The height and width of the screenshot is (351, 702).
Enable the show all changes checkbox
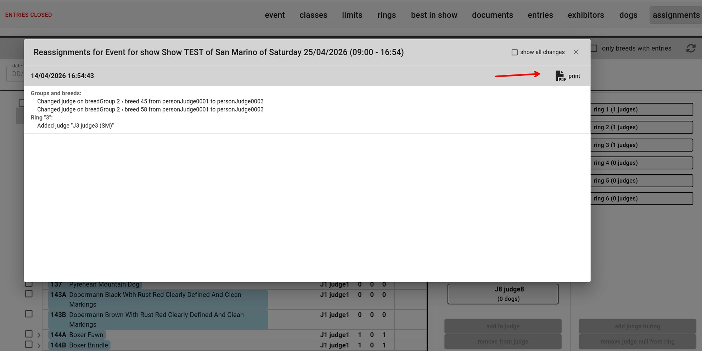(515, 52)
